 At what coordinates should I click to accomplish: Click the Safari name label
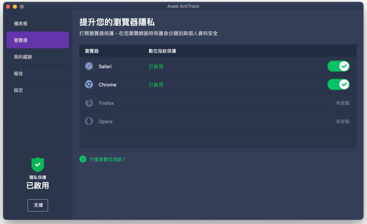tap(105, 66)
